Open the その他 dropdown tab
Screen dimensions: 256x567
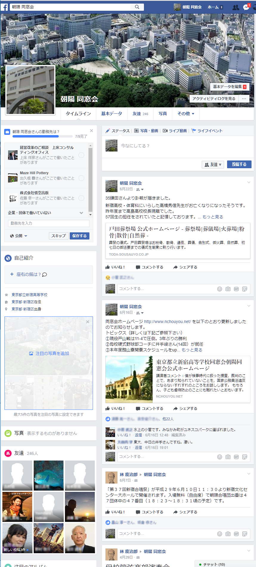coord(186,114)
